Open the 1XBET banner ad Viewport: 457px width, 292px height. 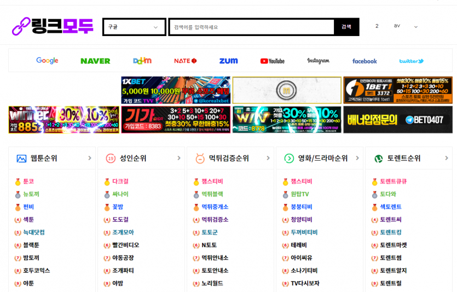[x=176, y=90]
